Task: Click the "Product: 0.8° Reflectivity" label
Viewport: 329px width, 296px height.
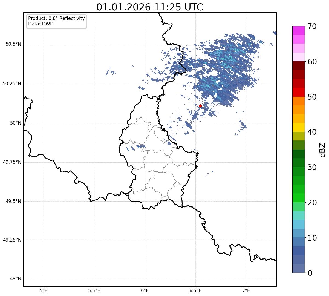Action: [57, 18]
